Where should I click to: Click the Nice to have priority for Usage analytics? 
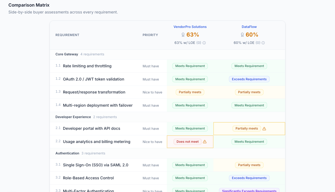coord(152,142)
